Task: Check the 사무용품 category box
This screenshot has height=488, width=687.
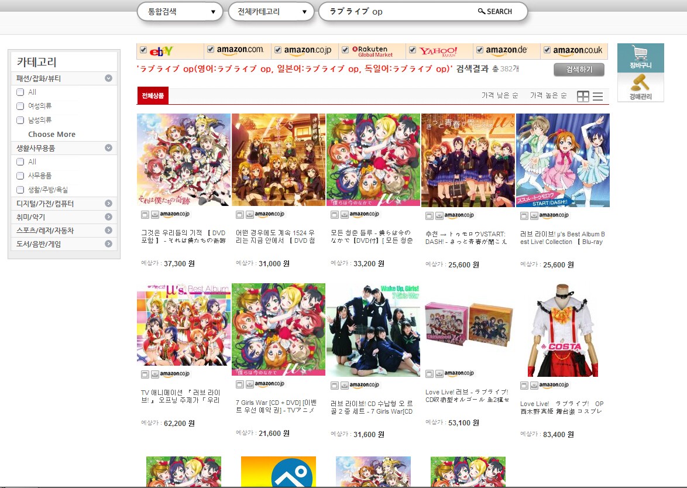Action: [20, 176]
